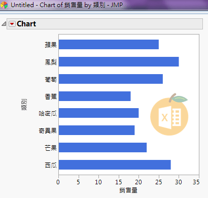Click the 哈密瓜 category label
Viewport: 208px width, 198px height.
[x=48, y=113]
